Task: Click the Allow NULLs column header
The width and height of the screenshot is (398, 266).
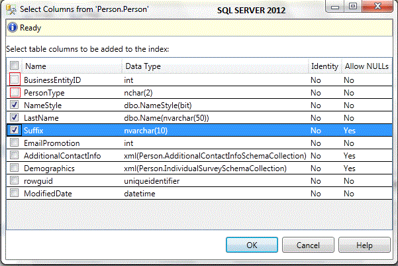Action: [x=366, y=66]
